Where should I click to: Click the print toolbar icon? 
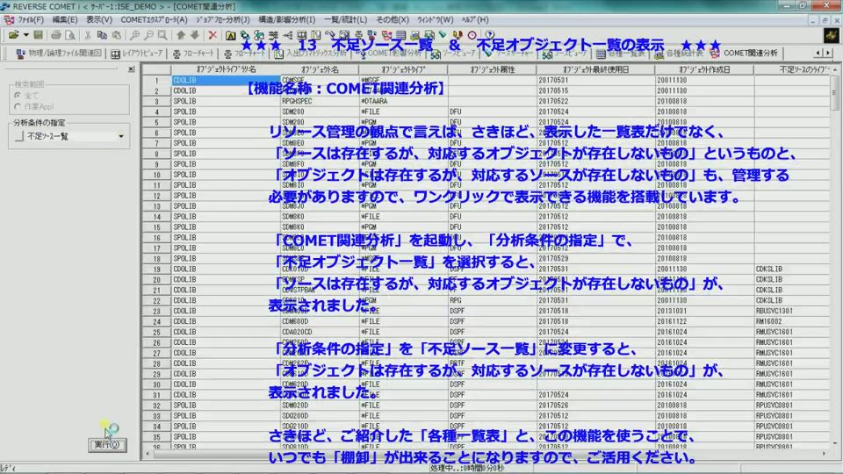[x=55, y=35]
